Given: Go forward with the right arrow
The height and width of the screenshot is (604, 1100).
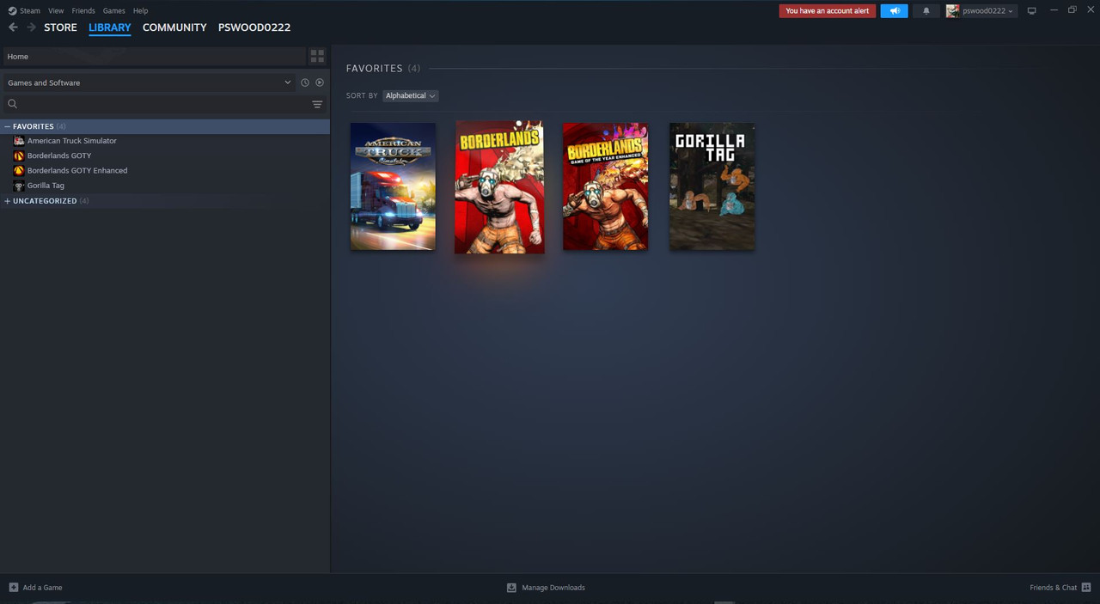Looking at the screenshot, I should click(x=32, y=27).
